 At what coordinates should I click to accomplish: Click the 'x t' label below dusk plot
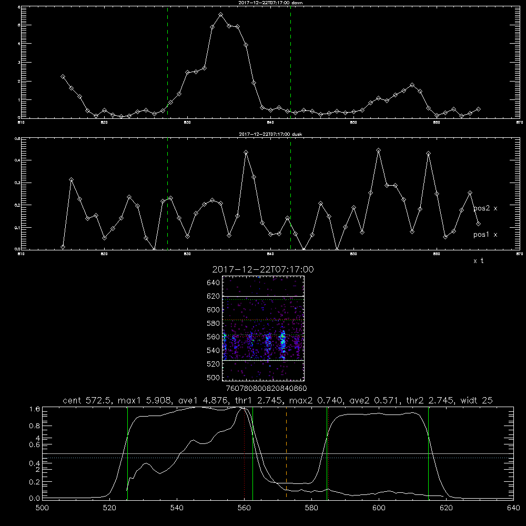478,261
